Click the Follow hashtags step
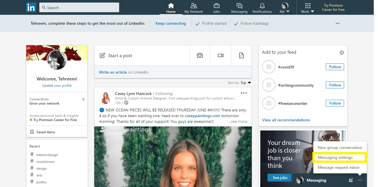This screenshot has width=378, height=187. click(251, 23)
